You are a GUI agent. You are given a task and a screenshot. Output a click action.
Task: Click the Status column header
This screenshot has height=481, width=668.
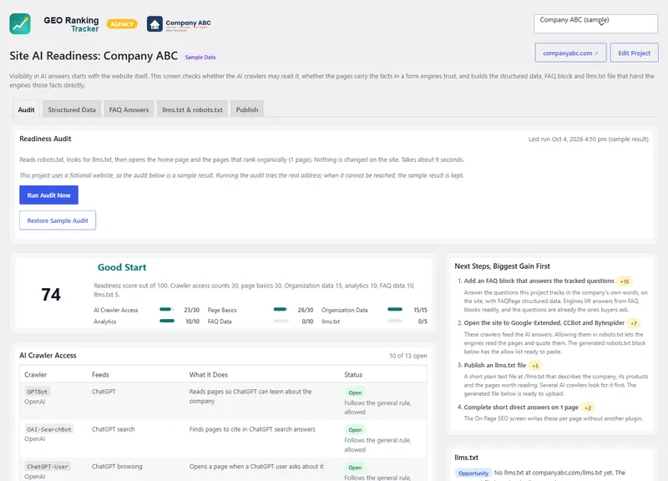click(x=353, y=375)
